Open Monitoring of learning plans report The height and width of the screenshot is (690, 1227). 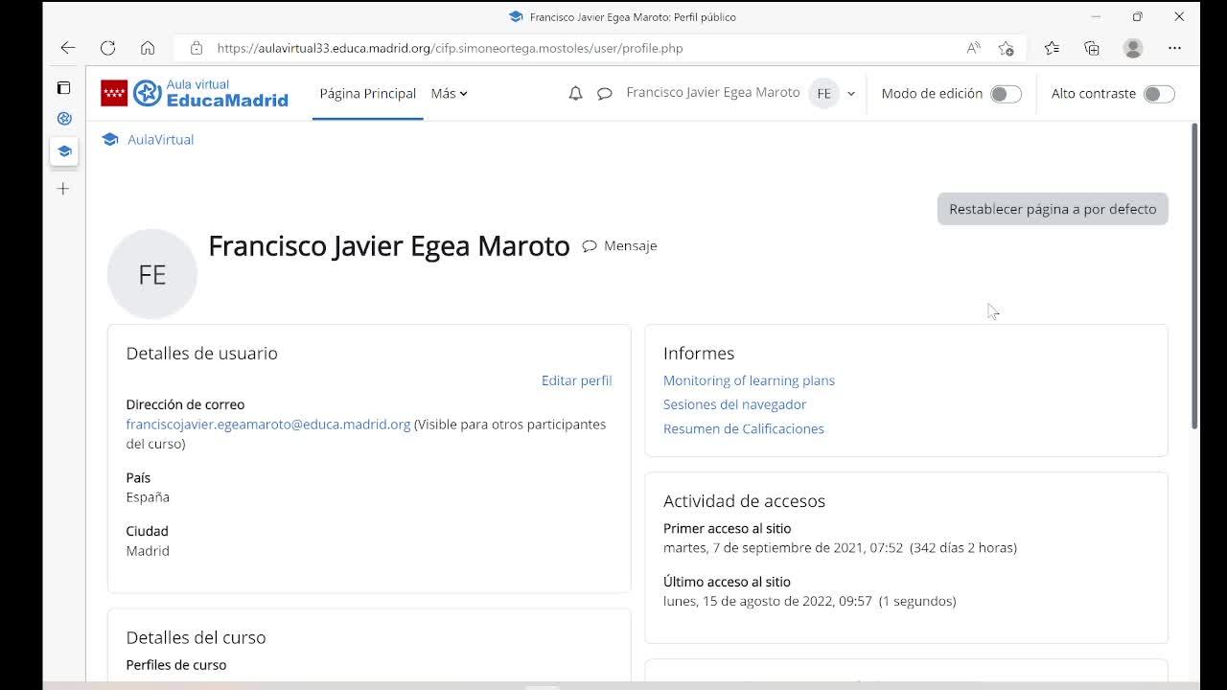click(x=749, y=380)
